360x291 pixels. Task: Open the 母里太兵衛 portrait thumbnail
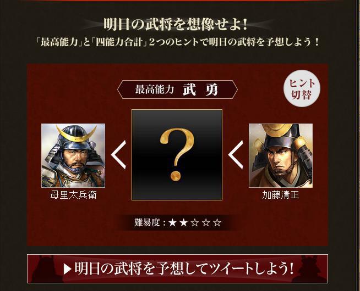73,156
